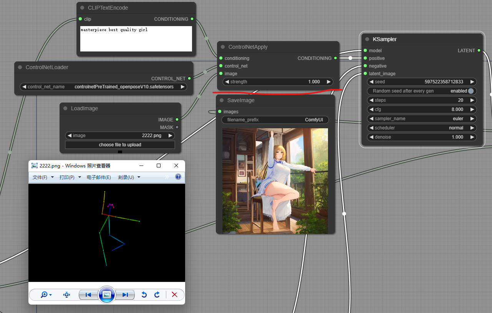Toggle Random seed after every gen
Viewport: 492px width, 313px height.
pos(471,91)
